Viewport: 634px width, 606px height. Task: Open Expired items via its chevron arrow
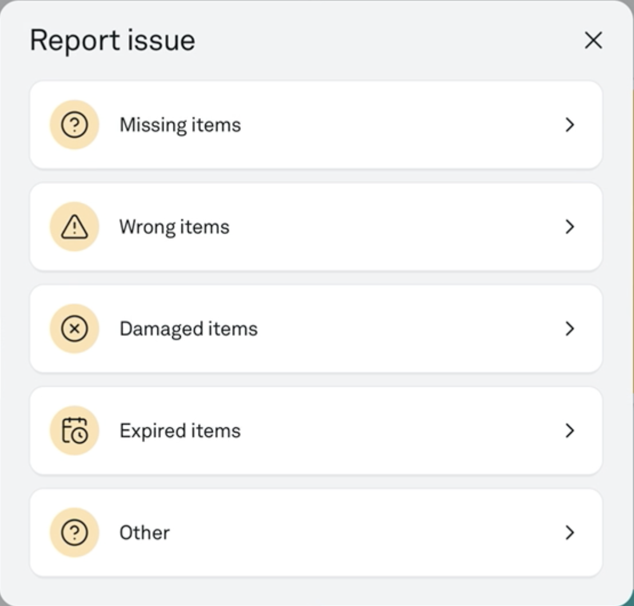pyautogui.click(x=570, y=431)
